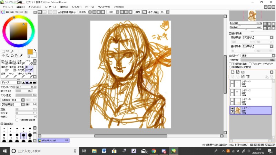Create a new linework layer
Screen dimensions: 276x155
[238, 72]
